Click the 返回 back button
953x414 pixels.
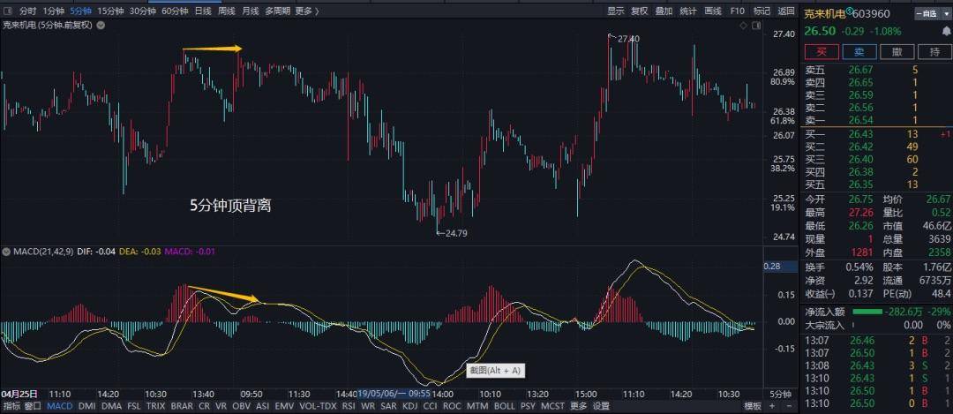coord(786,11)
